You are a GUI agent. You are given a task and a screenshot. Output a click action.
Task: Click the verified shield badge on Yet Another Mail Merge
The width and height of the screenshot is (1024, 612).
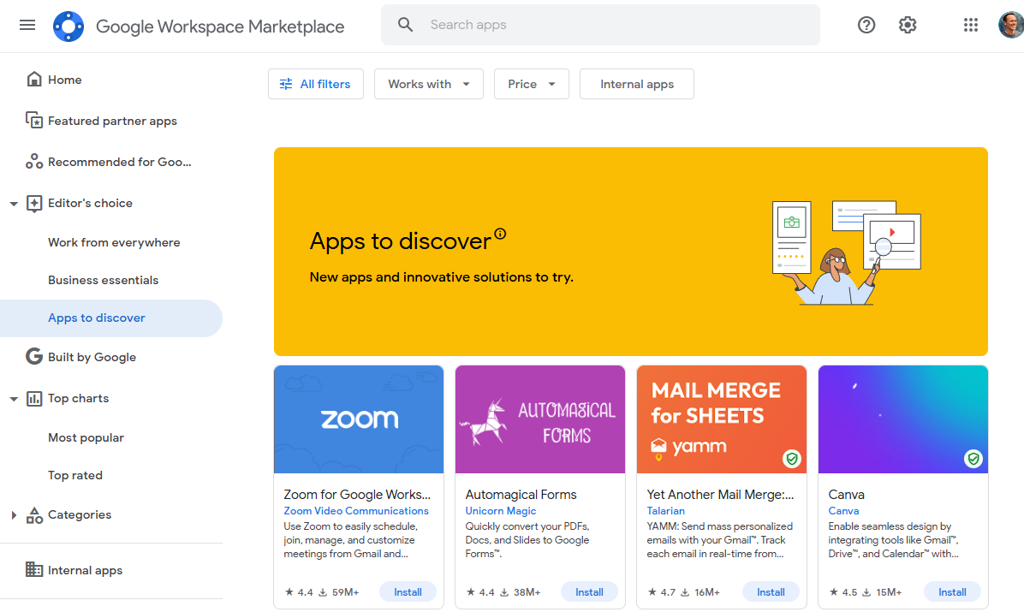(791, 459)
